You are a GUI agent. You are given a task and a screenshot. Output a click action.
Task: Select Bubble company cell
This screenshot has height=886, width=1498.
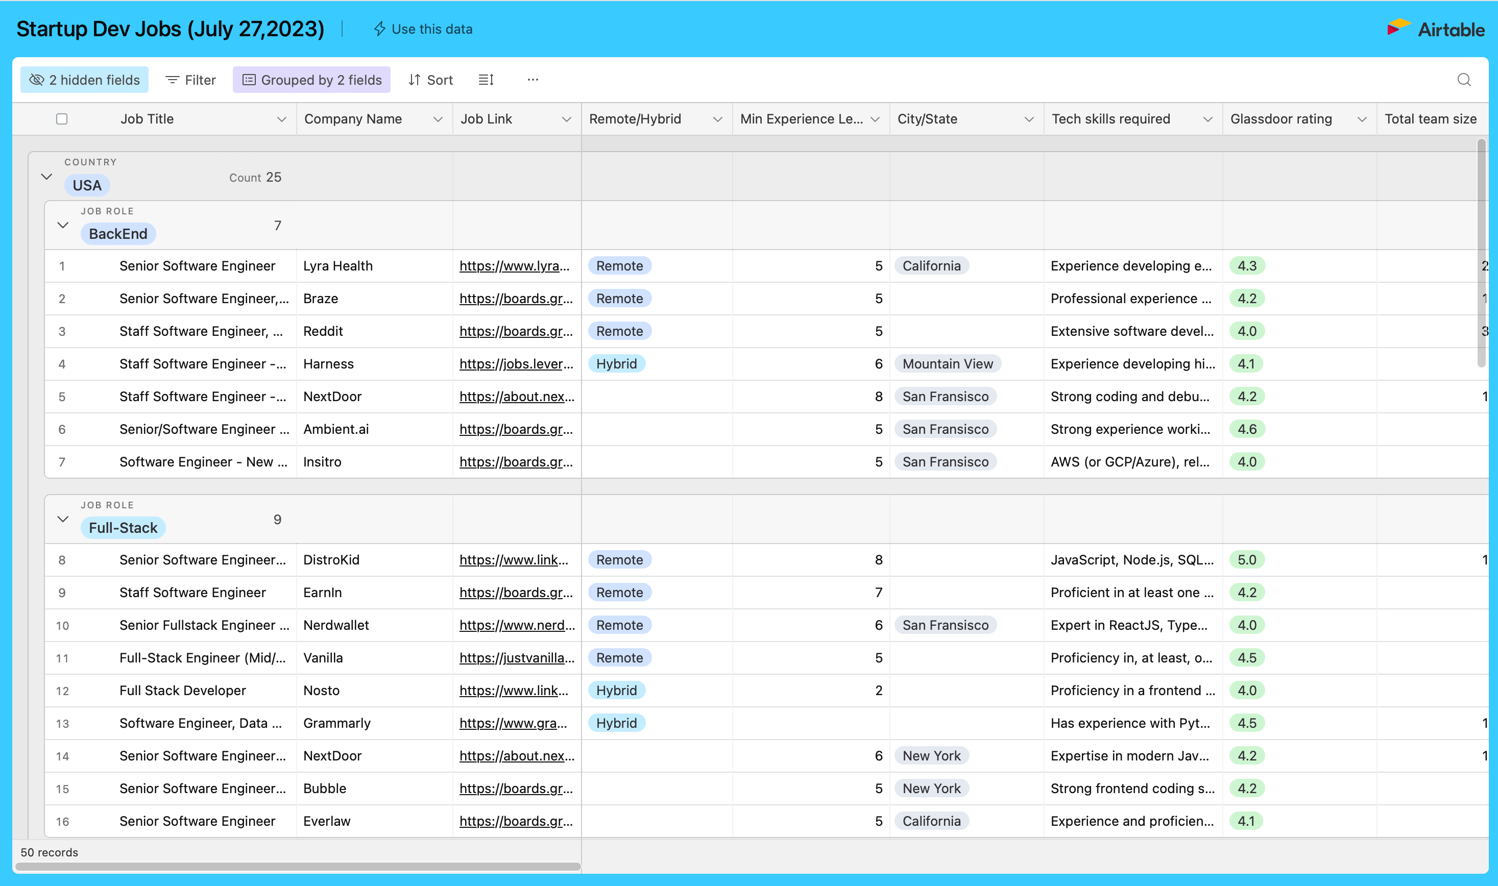coord(375,788)
